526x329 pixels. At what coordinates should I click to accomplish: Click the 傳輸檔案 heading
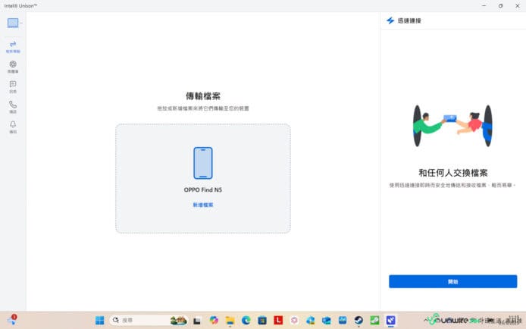[x=203, y=96]
